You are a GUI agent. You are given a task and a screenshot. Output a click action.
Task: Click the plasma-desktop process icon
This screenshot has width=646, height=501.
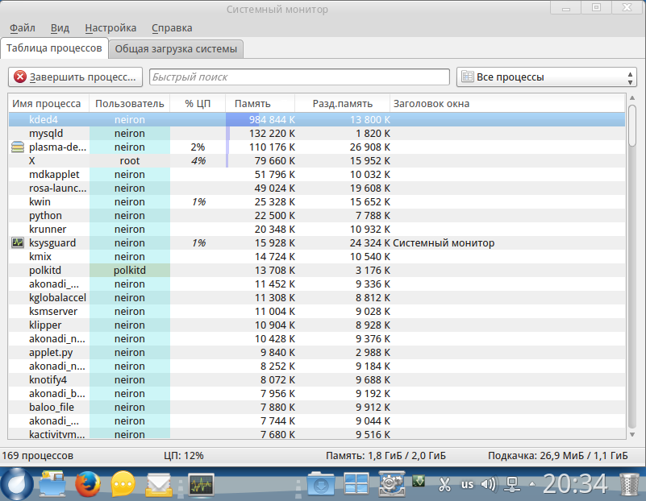pos(17,147)
